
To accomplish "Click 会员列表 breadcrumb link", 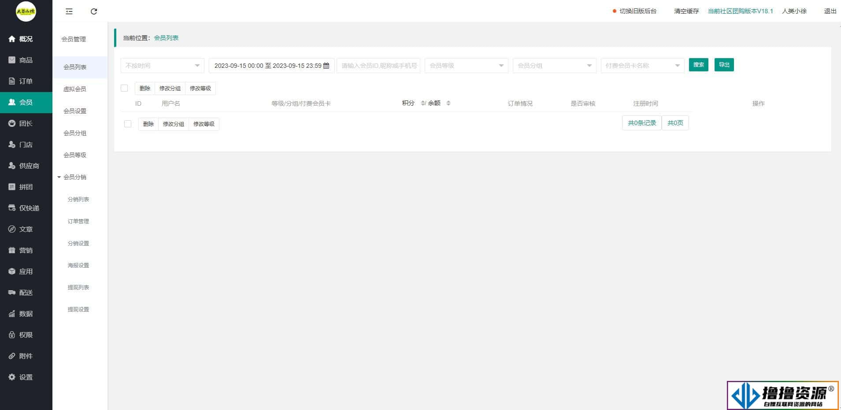I will pyautogui.click(x=166, y=38).
